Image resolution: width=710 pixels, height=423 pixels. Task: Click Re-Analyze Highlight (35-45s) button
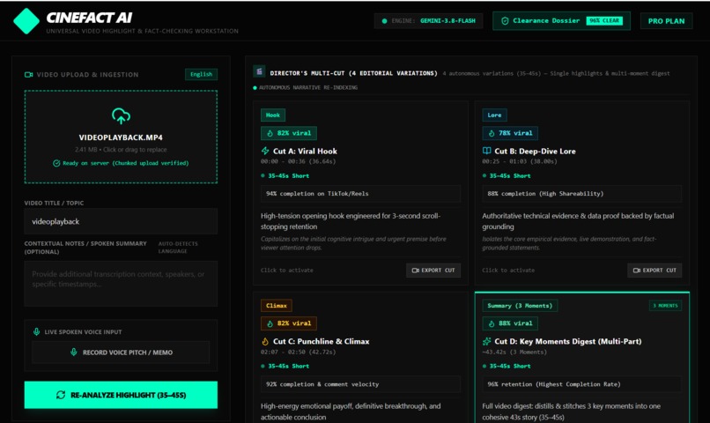[x=121, y=395]
